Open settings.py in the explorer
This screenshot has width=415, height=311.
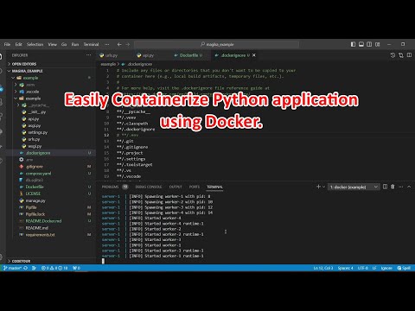pyautogui.click(x=38, y=132)
